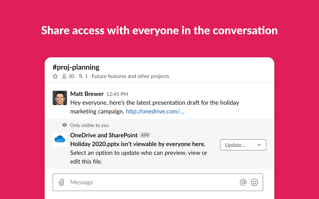Screen dimensions: 319x199
Task: Expand the Update... dropdown
Action: click(x=243, y=145)
